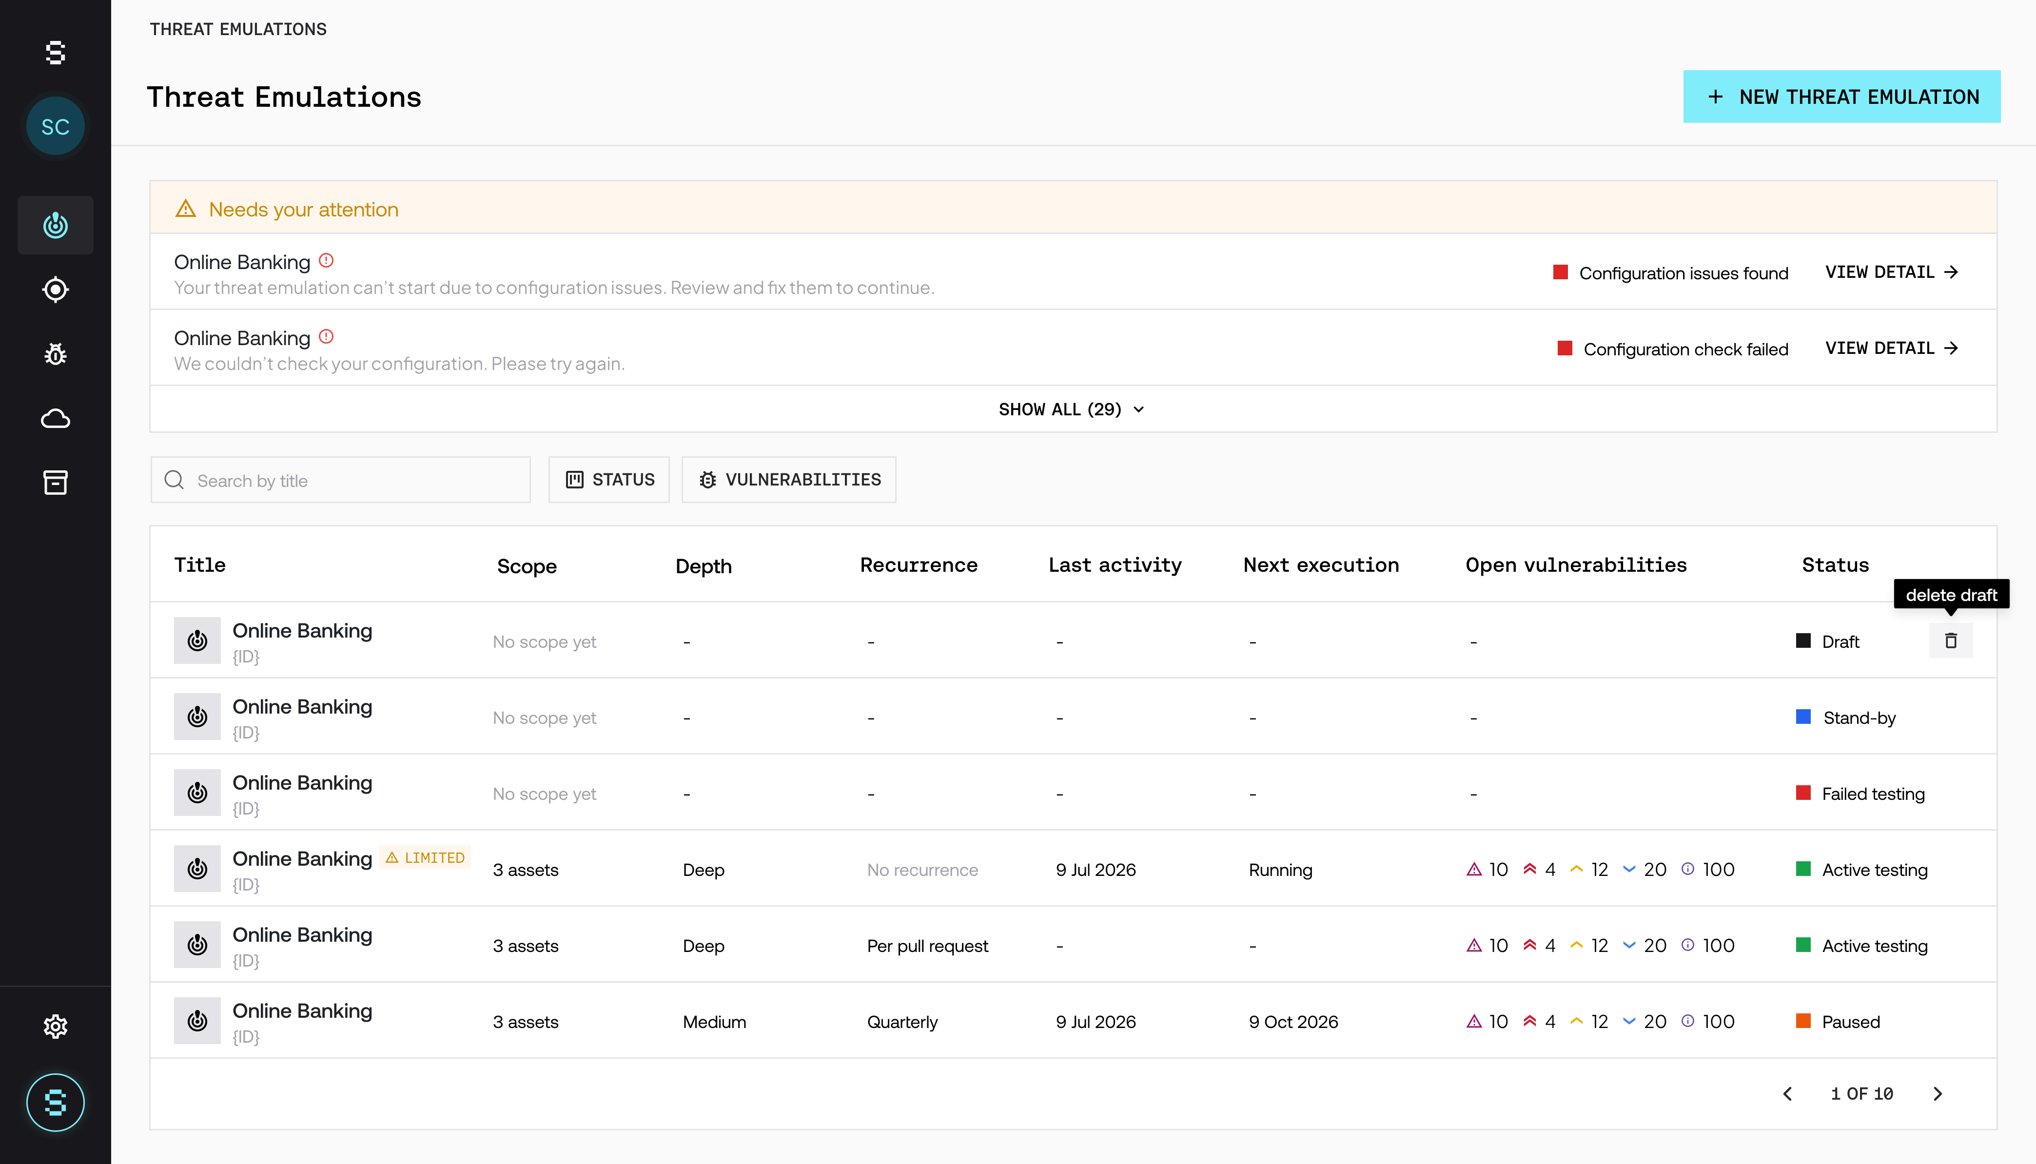Viewport: 2036px width, 1164px height.
Task: Click the Threat Emulations breadcrumb
Action: 238,30
